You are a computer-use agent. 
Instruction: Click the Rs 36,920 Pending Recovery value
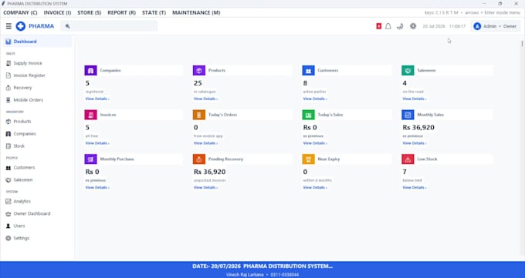pyautogui.click(x=209, y=172)
